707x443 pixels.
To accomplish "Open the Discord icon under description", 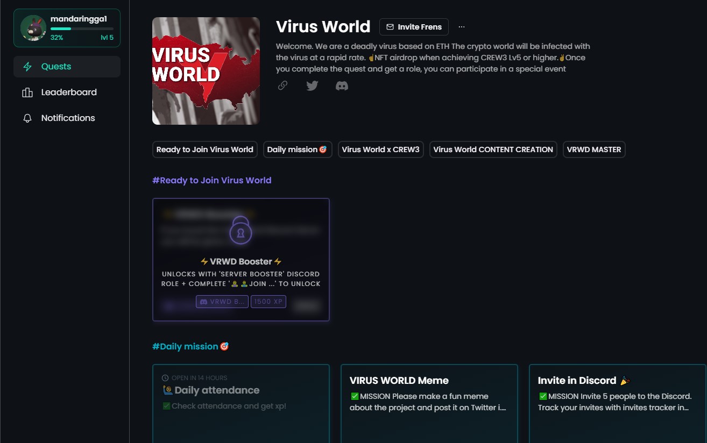I will pos(342,85).
